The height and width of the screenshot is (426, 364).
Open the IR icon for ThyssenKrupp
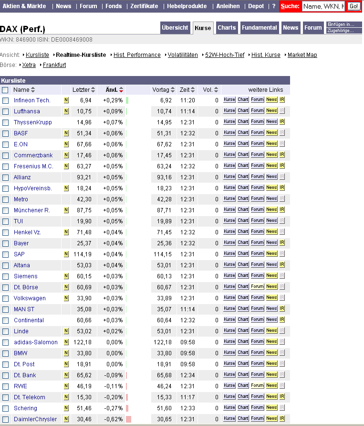pos(282,121)
